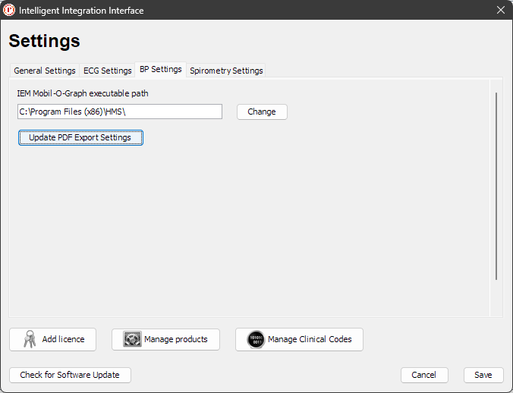Open Manage products via its text label

click(175, 339)
